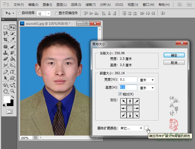This screenshot has width=195, height=149.
Task: Uncheck the 相对(R) checkbox
Action: pyautogui.click(x=120, y=94)
